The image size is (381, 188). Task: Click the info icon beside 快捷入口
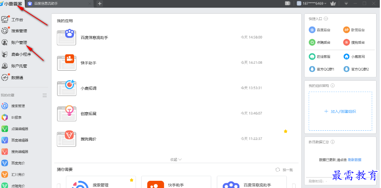coord(326,18)
